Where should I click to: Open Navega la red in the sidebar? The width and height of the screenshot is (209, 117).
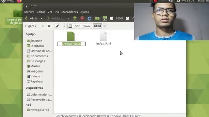click(38, 110)
